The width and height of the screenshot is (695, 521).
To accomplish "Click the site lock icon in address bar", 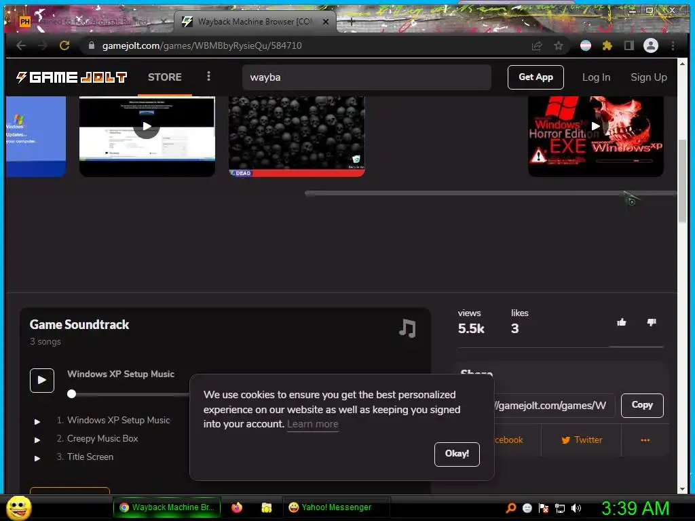I will pos(92,45).
